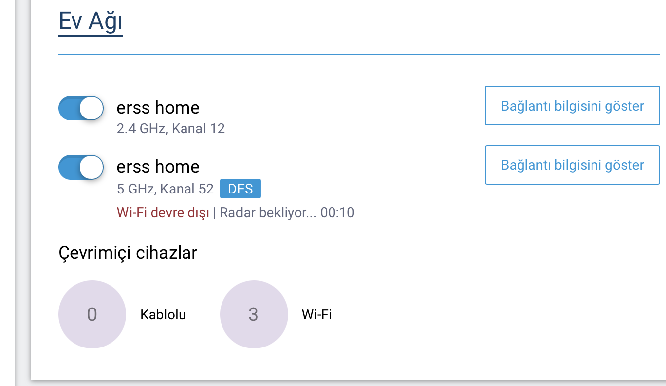Click the erss home name on 5 GHz row
This screenshot has height=386, width=666.
coord(158,166)
